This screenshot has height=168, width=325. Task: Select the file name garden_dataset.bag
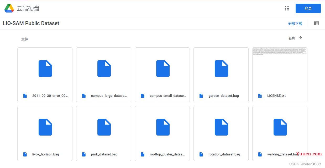[224, 96]
